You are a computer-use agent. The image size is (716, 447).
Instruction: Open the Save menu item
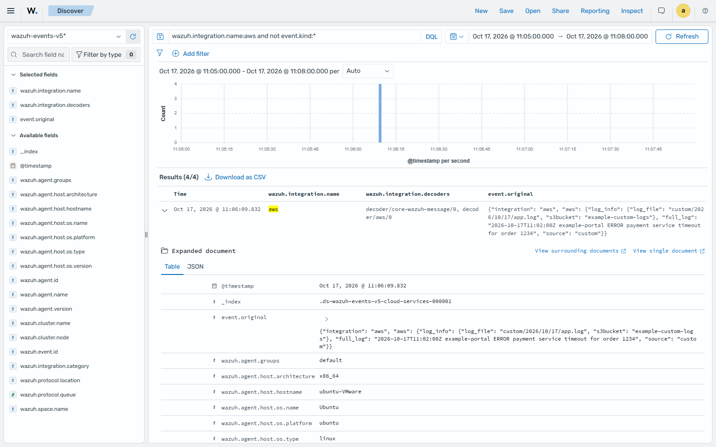pos(507,11)
